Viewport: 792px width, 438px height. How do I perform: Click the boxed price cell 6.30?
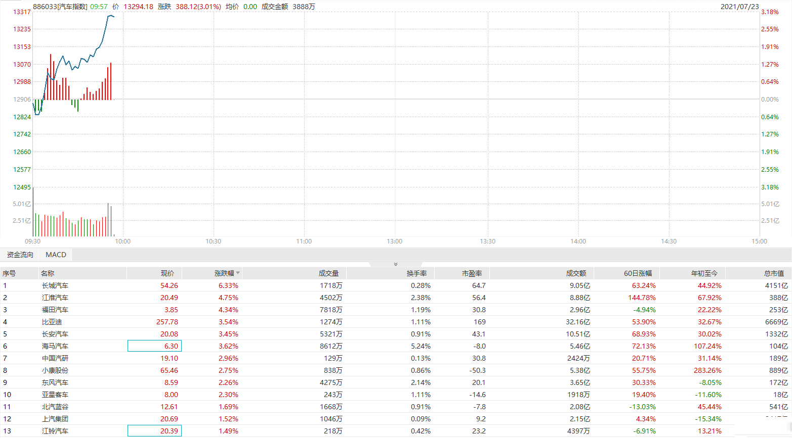click(x=154, y=346)
